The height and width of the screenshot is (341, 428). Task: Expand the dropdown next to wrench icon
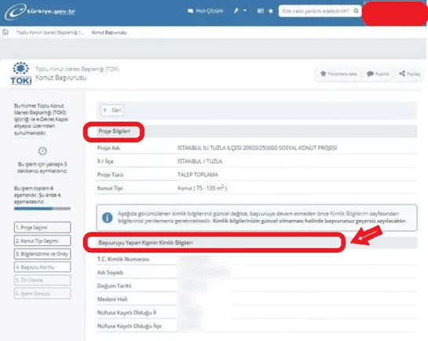tap(245, 11)
